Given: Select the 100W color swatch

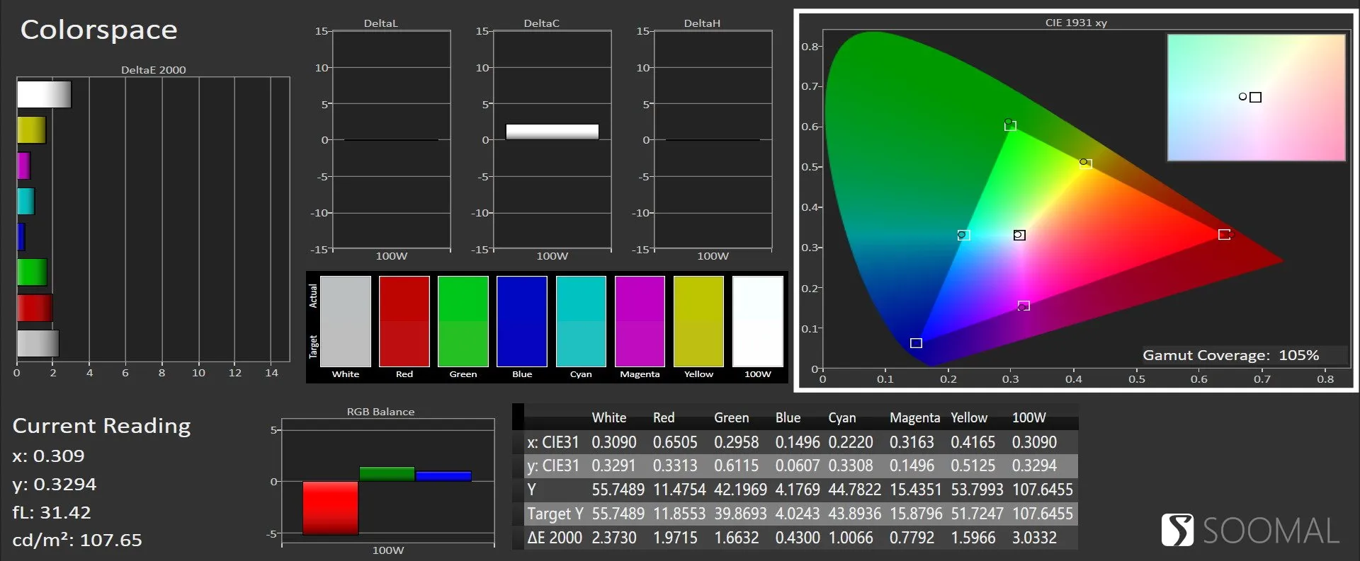Looking at the screenshot, I should [x=758, y=321].
